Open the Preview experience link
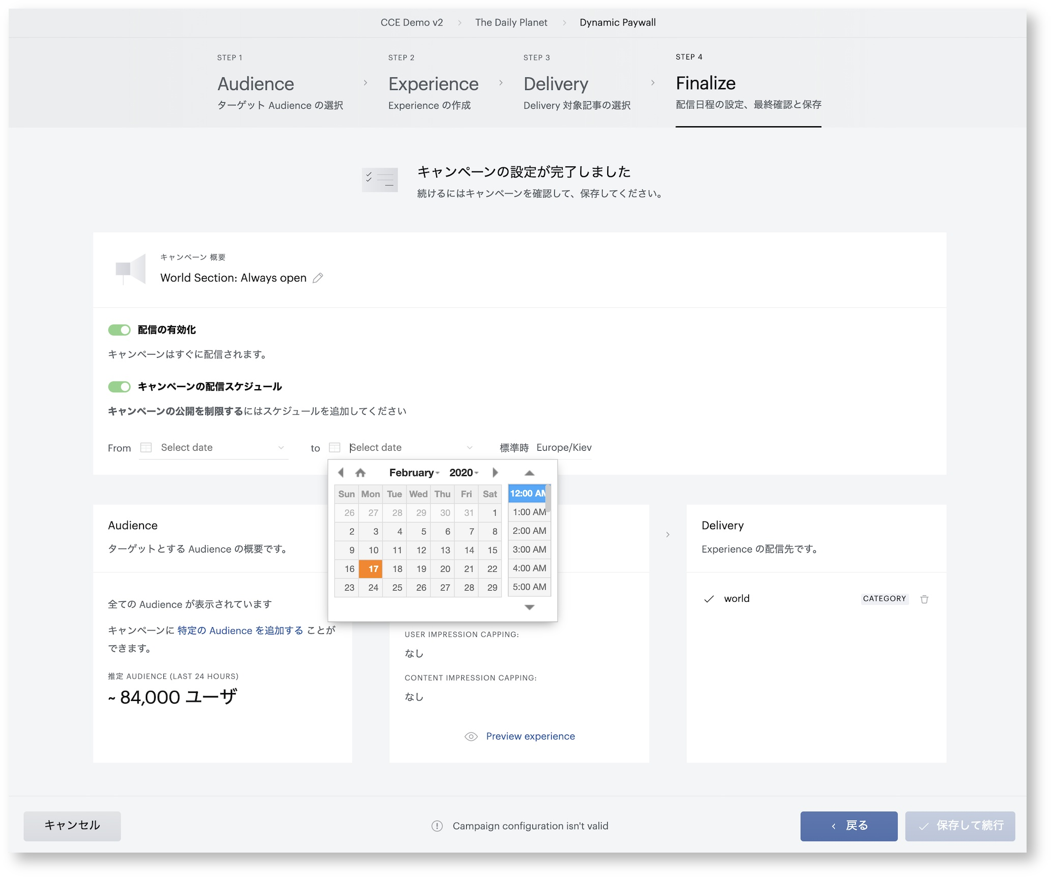This screenshot has height=877, width=1051. click(x=530, y=737)
